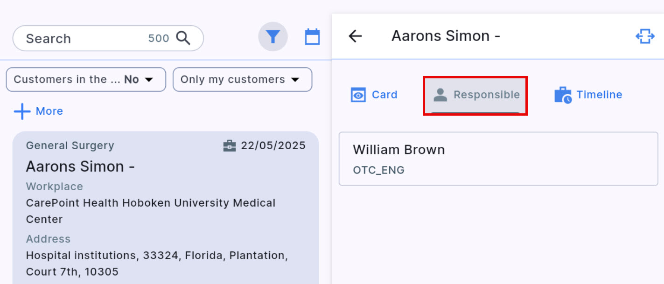
Task: Click the briefcase-clock icon on Timeline tab
Action: [x=561, y=94]
